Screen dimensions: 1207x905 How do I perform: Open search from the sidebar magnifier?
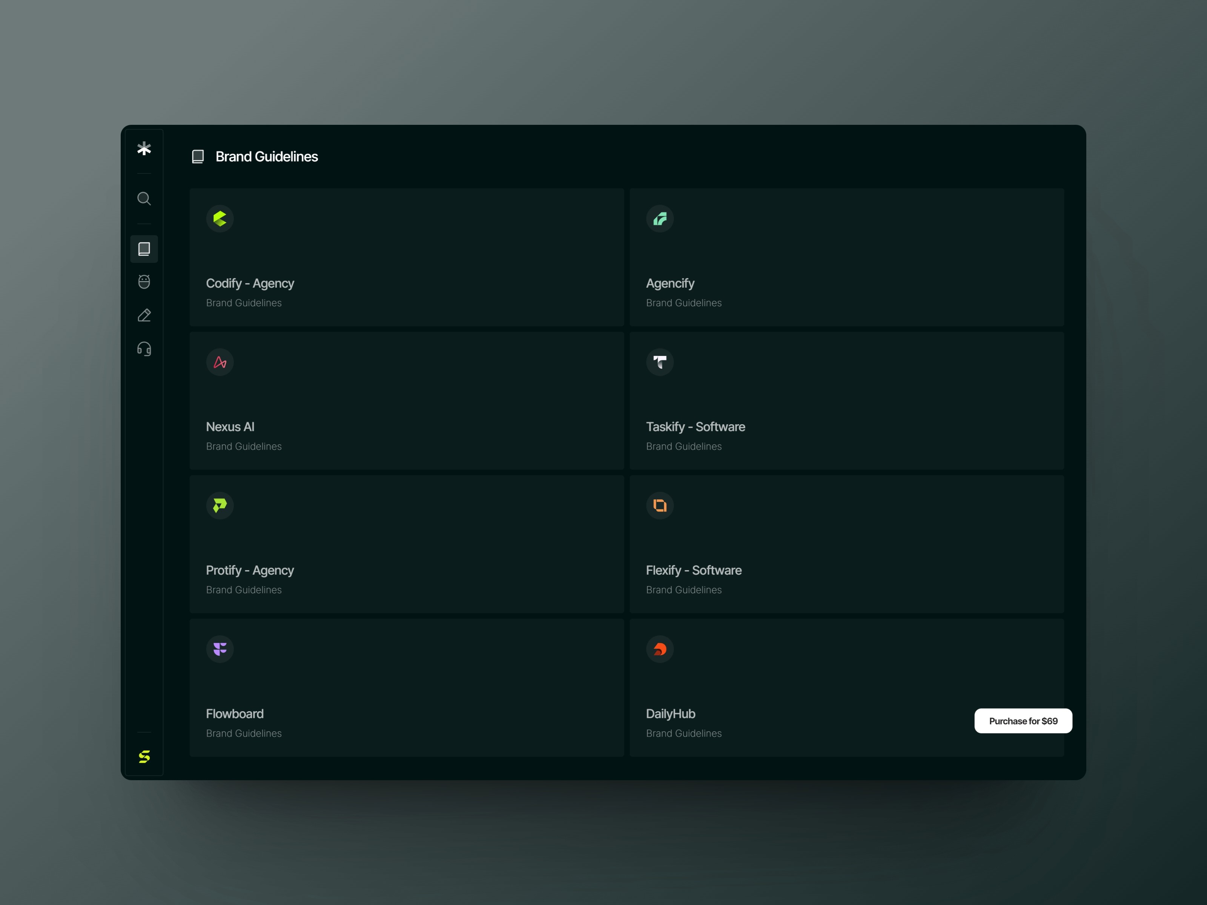coord(144,199)
